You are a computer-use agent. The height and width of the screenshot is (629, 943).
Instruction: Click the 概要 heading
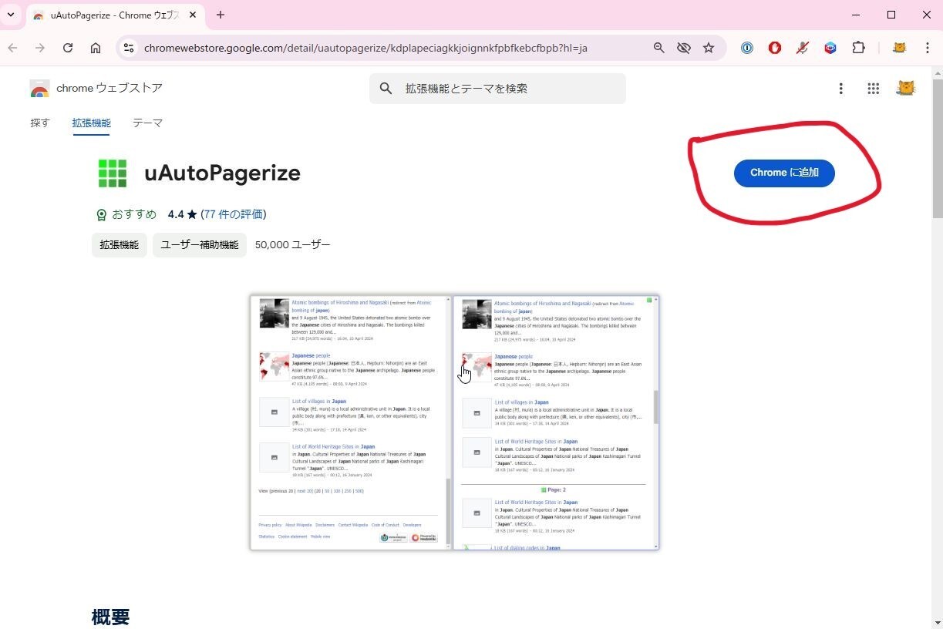(x=111, y=617)
